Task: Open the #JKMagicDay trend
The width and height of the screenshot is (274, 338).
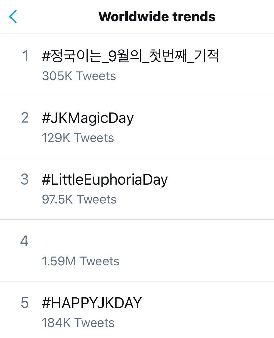Action: tap(88, 117)
